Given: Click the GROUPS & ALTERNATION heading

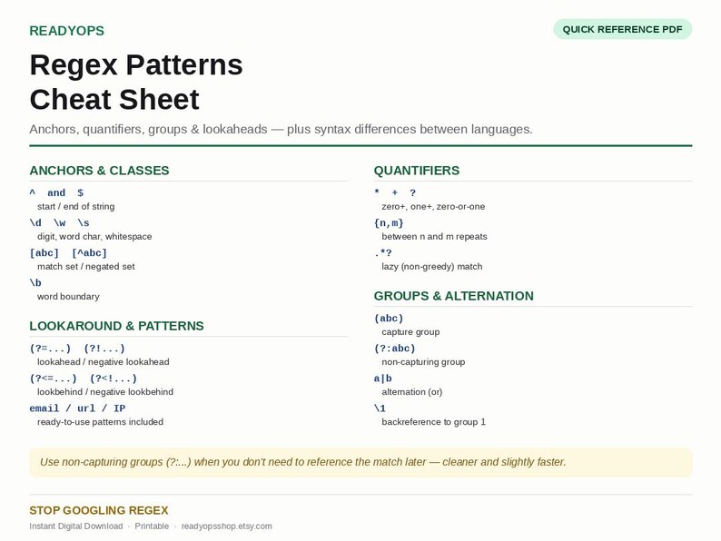Looking at the screenshot, I should click(454, 296).
